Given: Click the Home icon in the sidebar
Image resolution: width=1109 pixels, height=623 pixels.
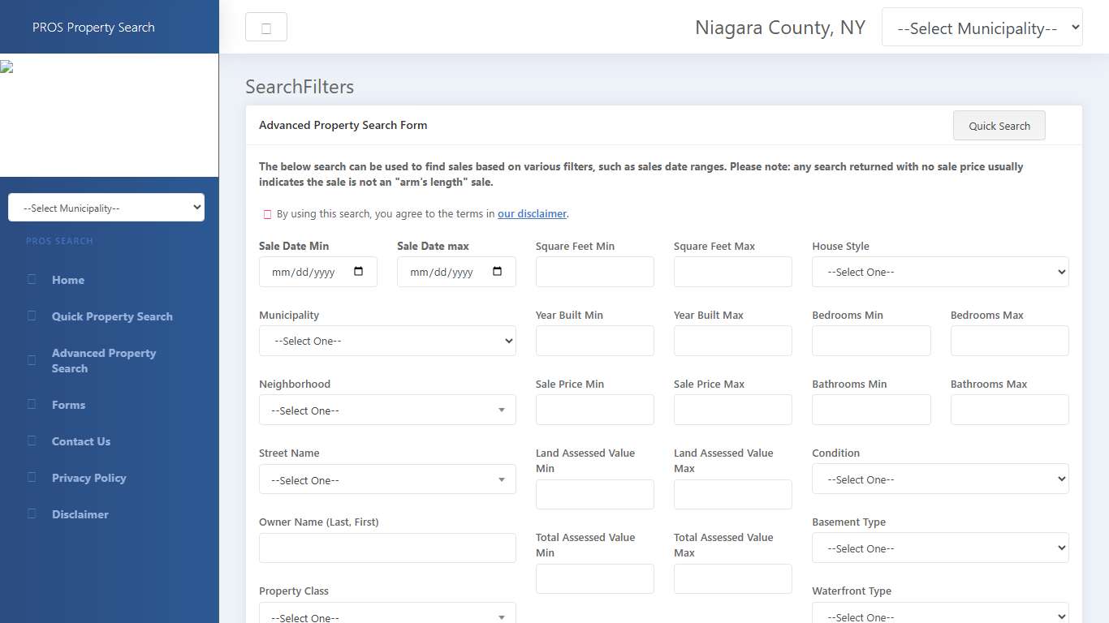Looking at the screenshot, I should click(32, 280).
